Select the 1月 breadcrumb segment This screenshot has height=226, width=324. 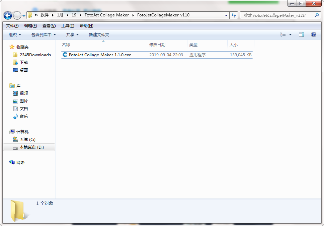tap(60, 15)
